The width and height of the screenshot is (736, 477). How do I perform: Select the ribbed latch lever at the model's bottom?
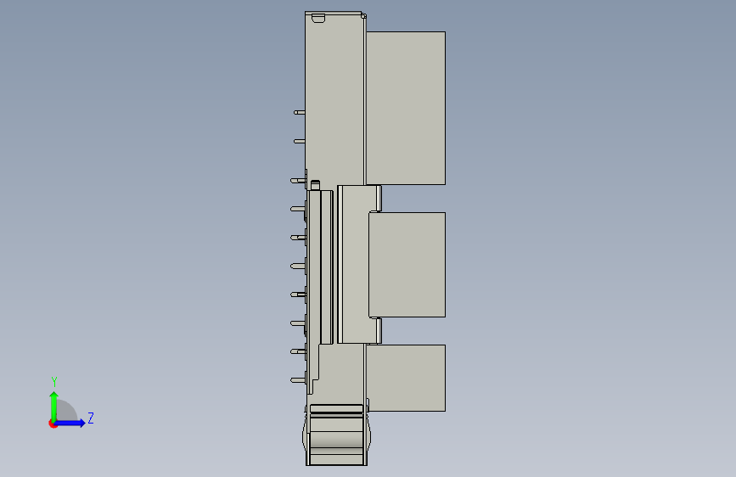pos(336,435)
